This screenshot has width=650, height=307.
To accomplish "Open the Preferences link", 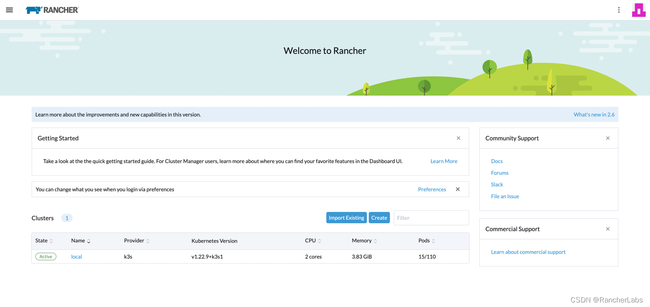I will pyautogui.click(x=432, y=189).
